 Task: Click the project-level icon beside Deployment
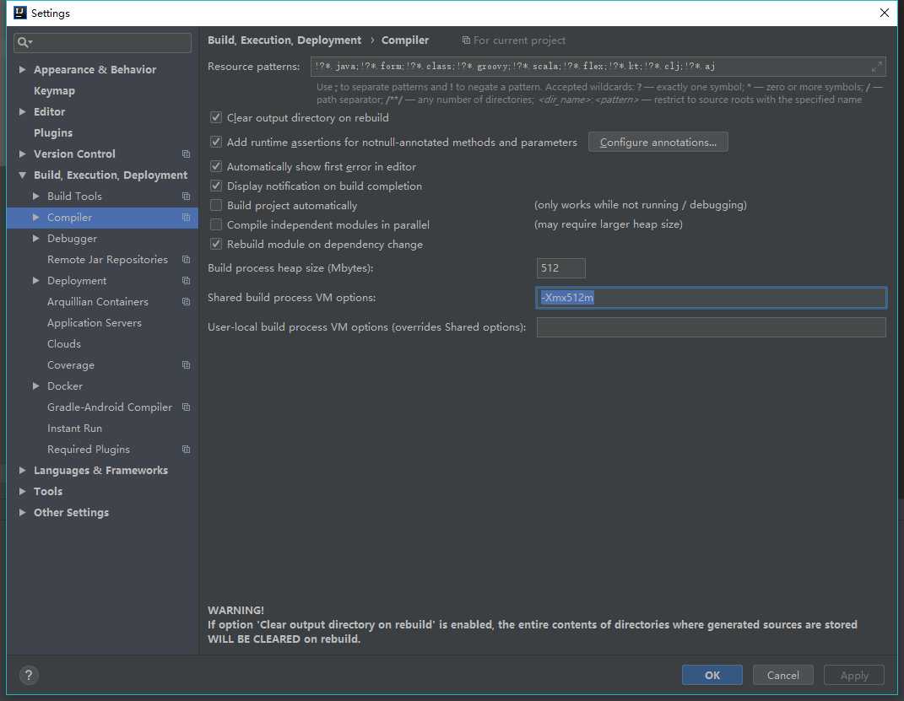(x=186, y=281)
